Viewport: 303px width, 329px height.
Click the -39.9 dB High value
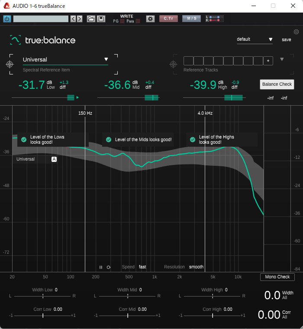tap(203, 85)
